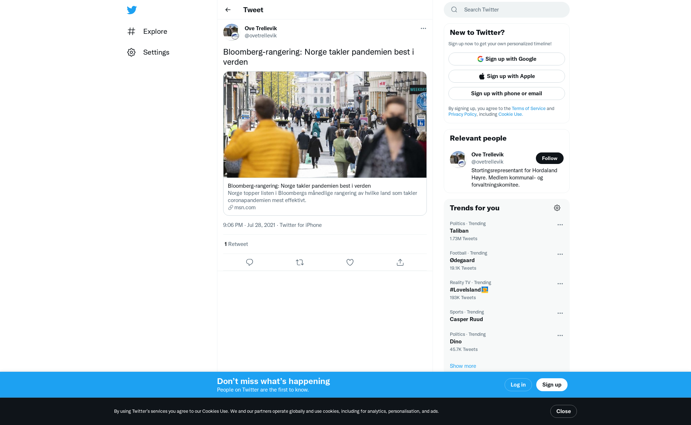This screenshot has width=691, height=425.
Task: Retweet using the arrows icon
Action: pyautogui.click(x=300, y=262)
